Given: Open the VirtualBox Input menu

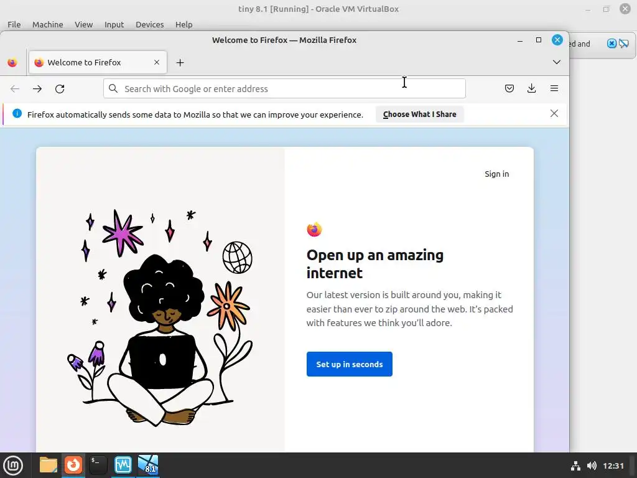Looking at the screenshot, I should tap(114, 24).
